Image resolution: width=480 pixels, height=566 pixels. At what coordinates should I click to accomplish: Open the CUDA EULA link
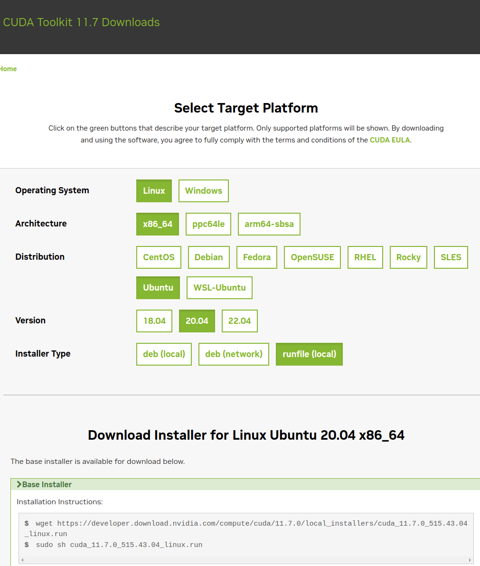(x=390, y=140)
